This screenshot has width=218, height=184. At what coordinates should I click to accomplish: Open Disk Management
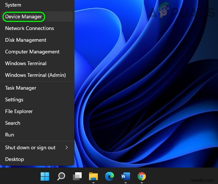pos(37,40)
